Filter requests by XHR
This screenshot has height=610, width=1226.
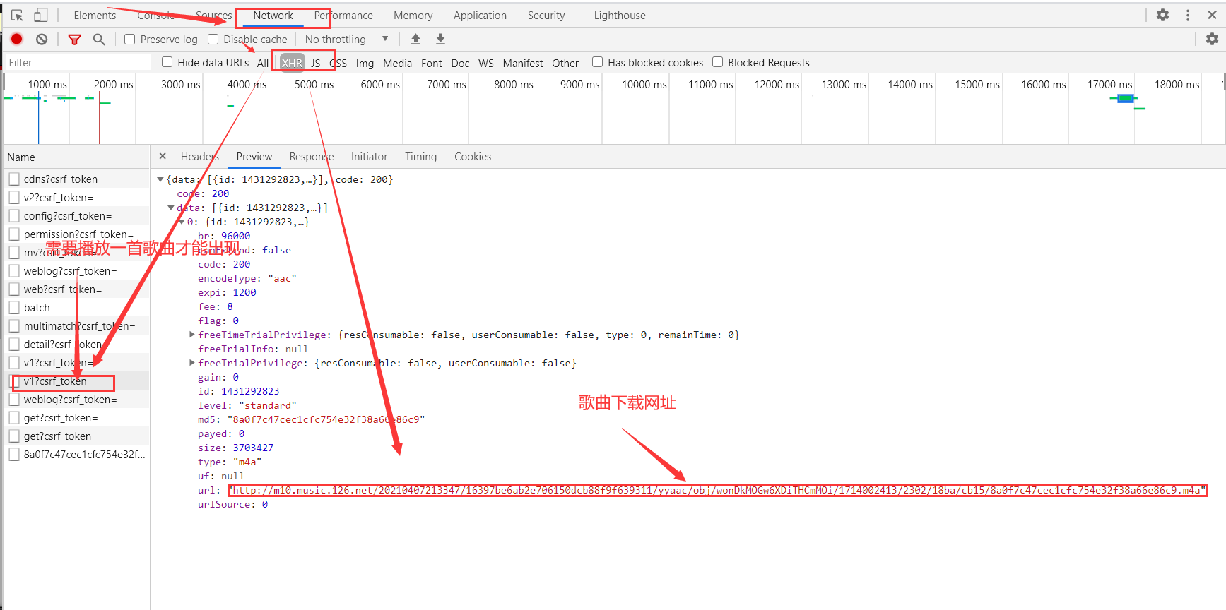pyautogui.click(x=292, y=63)
